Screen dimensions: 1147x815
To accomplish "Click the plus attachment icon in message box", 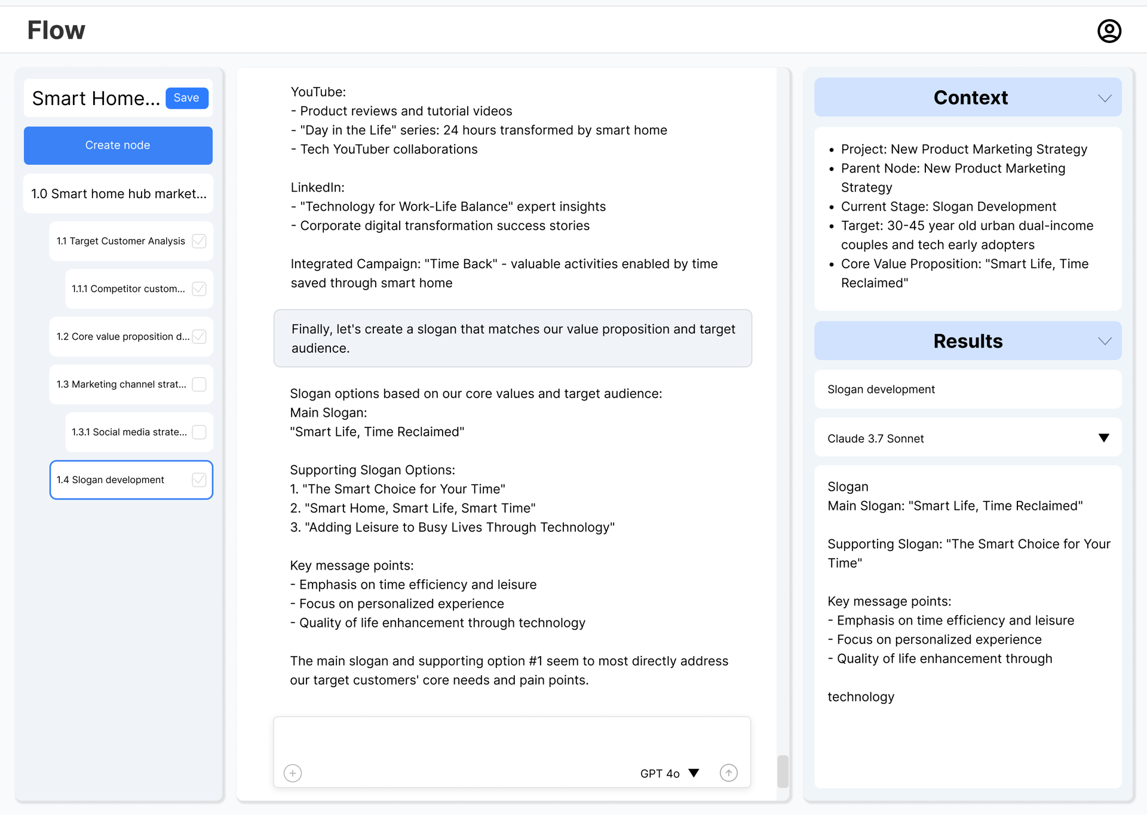I will pyautogui.click(x=293, y=773).
